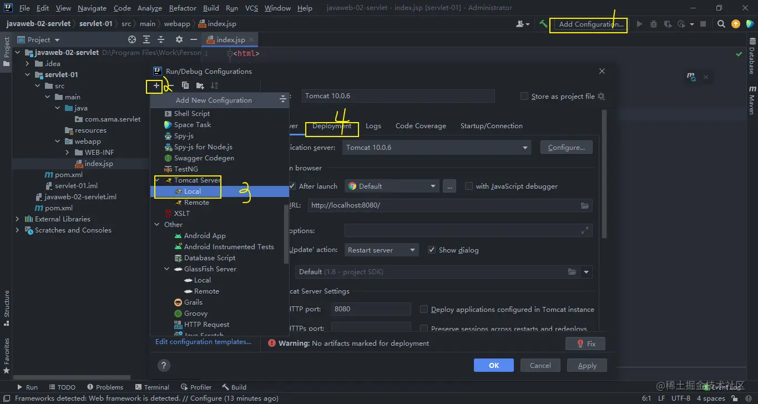Click the Add Configuration... button
758x404 pixels.
coord(591,24)
